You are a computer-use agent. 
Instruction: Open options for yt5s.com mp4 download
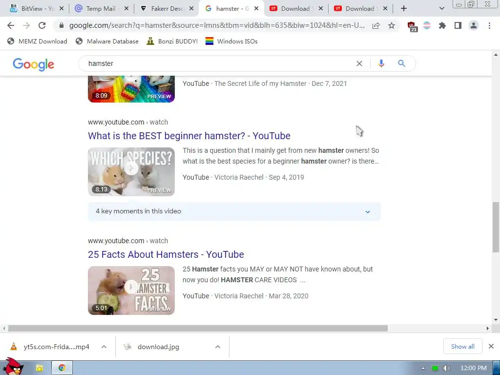point(104,347)
